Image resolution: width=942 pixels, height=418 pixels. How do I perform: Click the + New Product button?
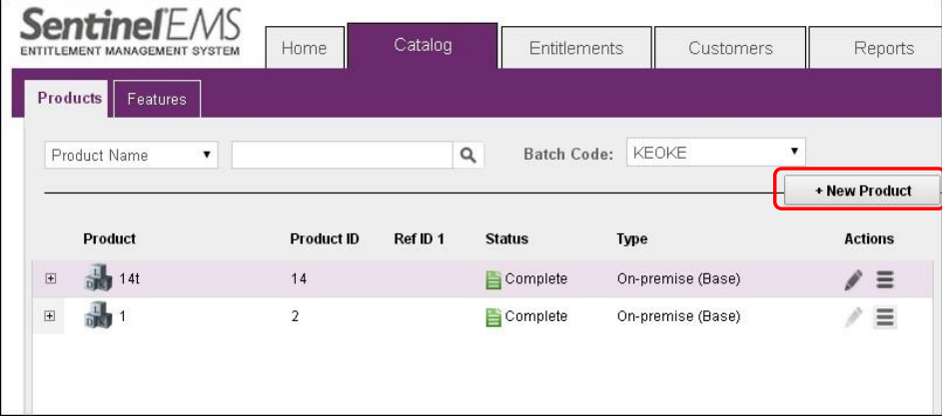coord(862,191)
